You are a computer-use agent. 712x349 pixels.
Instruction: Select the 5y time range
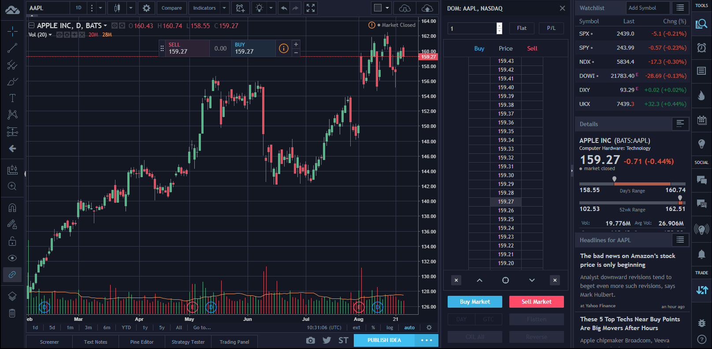click(x=162, y=327)
